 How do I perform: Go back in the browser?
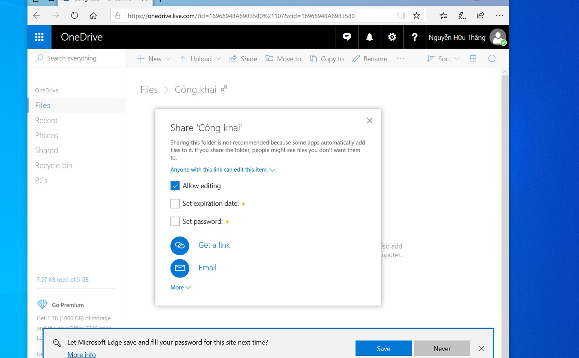pos(37,16)
